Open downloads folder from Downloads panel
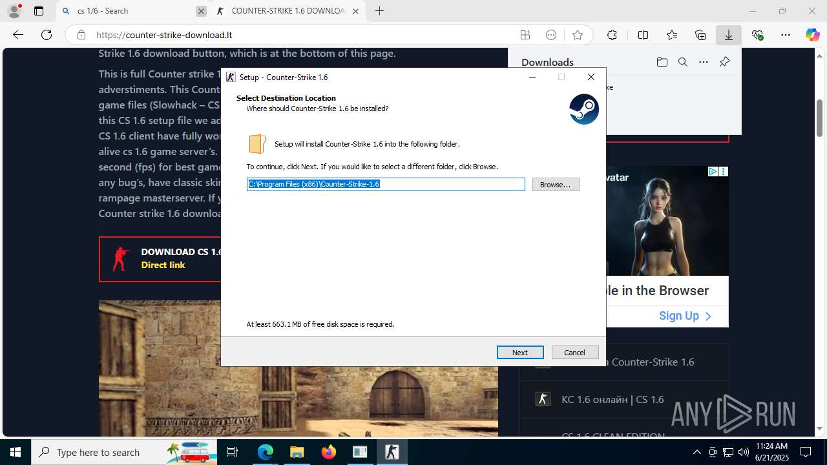 (662, 62)
